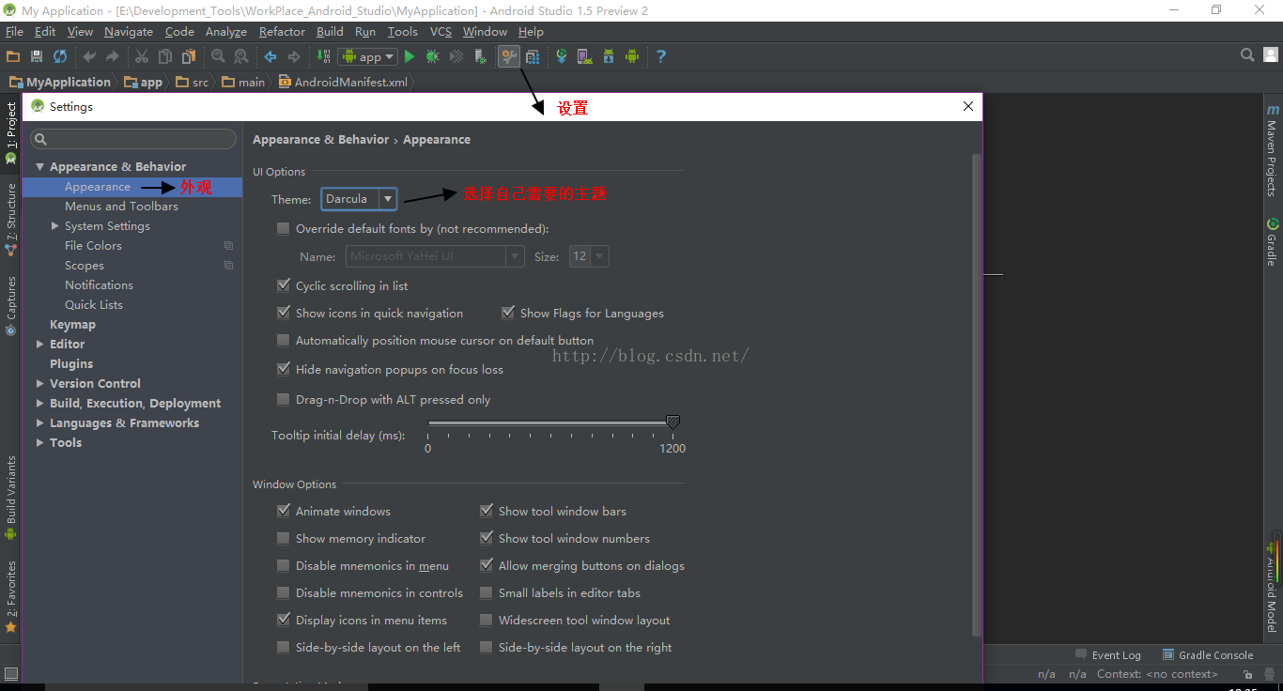
Task: Open the Theme dropdown showing Darcula
Action: tap(359, 199)
